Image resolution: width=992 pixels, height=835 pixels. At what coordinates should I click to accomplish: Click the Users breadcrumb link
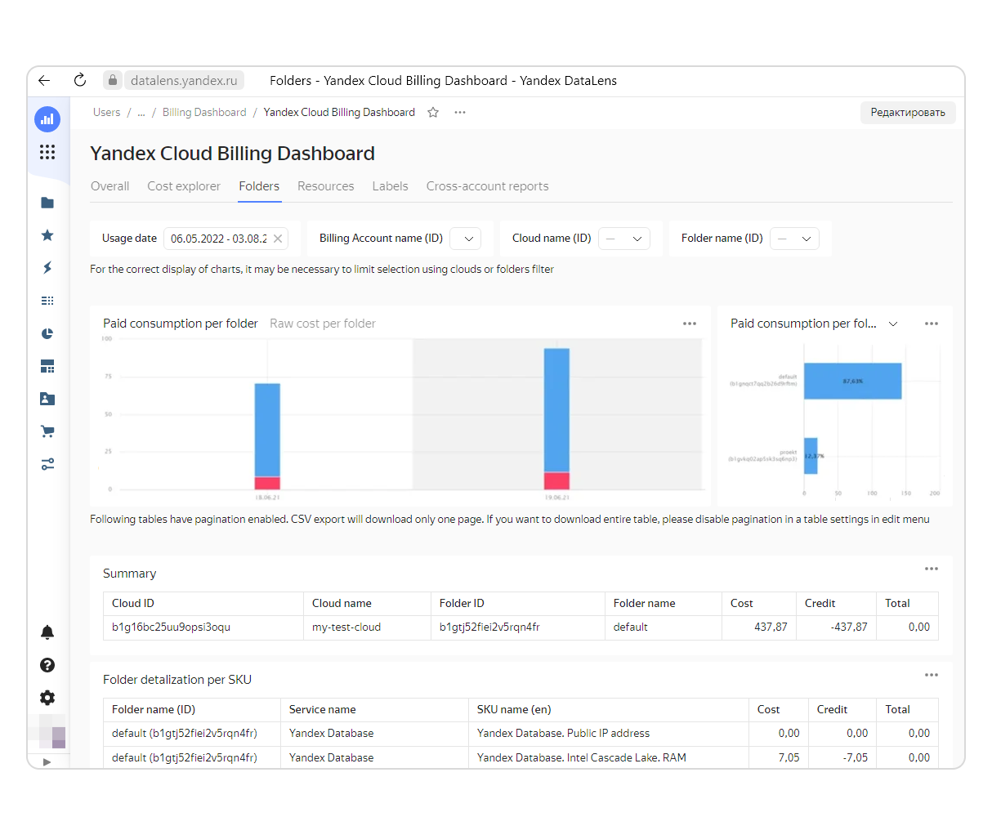click(106, 113)
